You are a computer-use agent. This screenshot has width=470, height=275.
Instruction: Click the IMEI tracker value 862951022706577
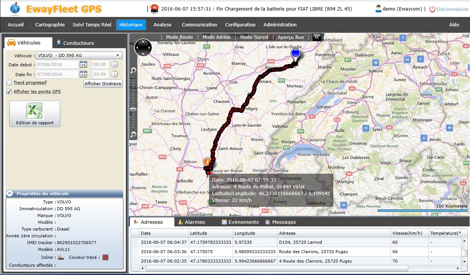[76, 243]
